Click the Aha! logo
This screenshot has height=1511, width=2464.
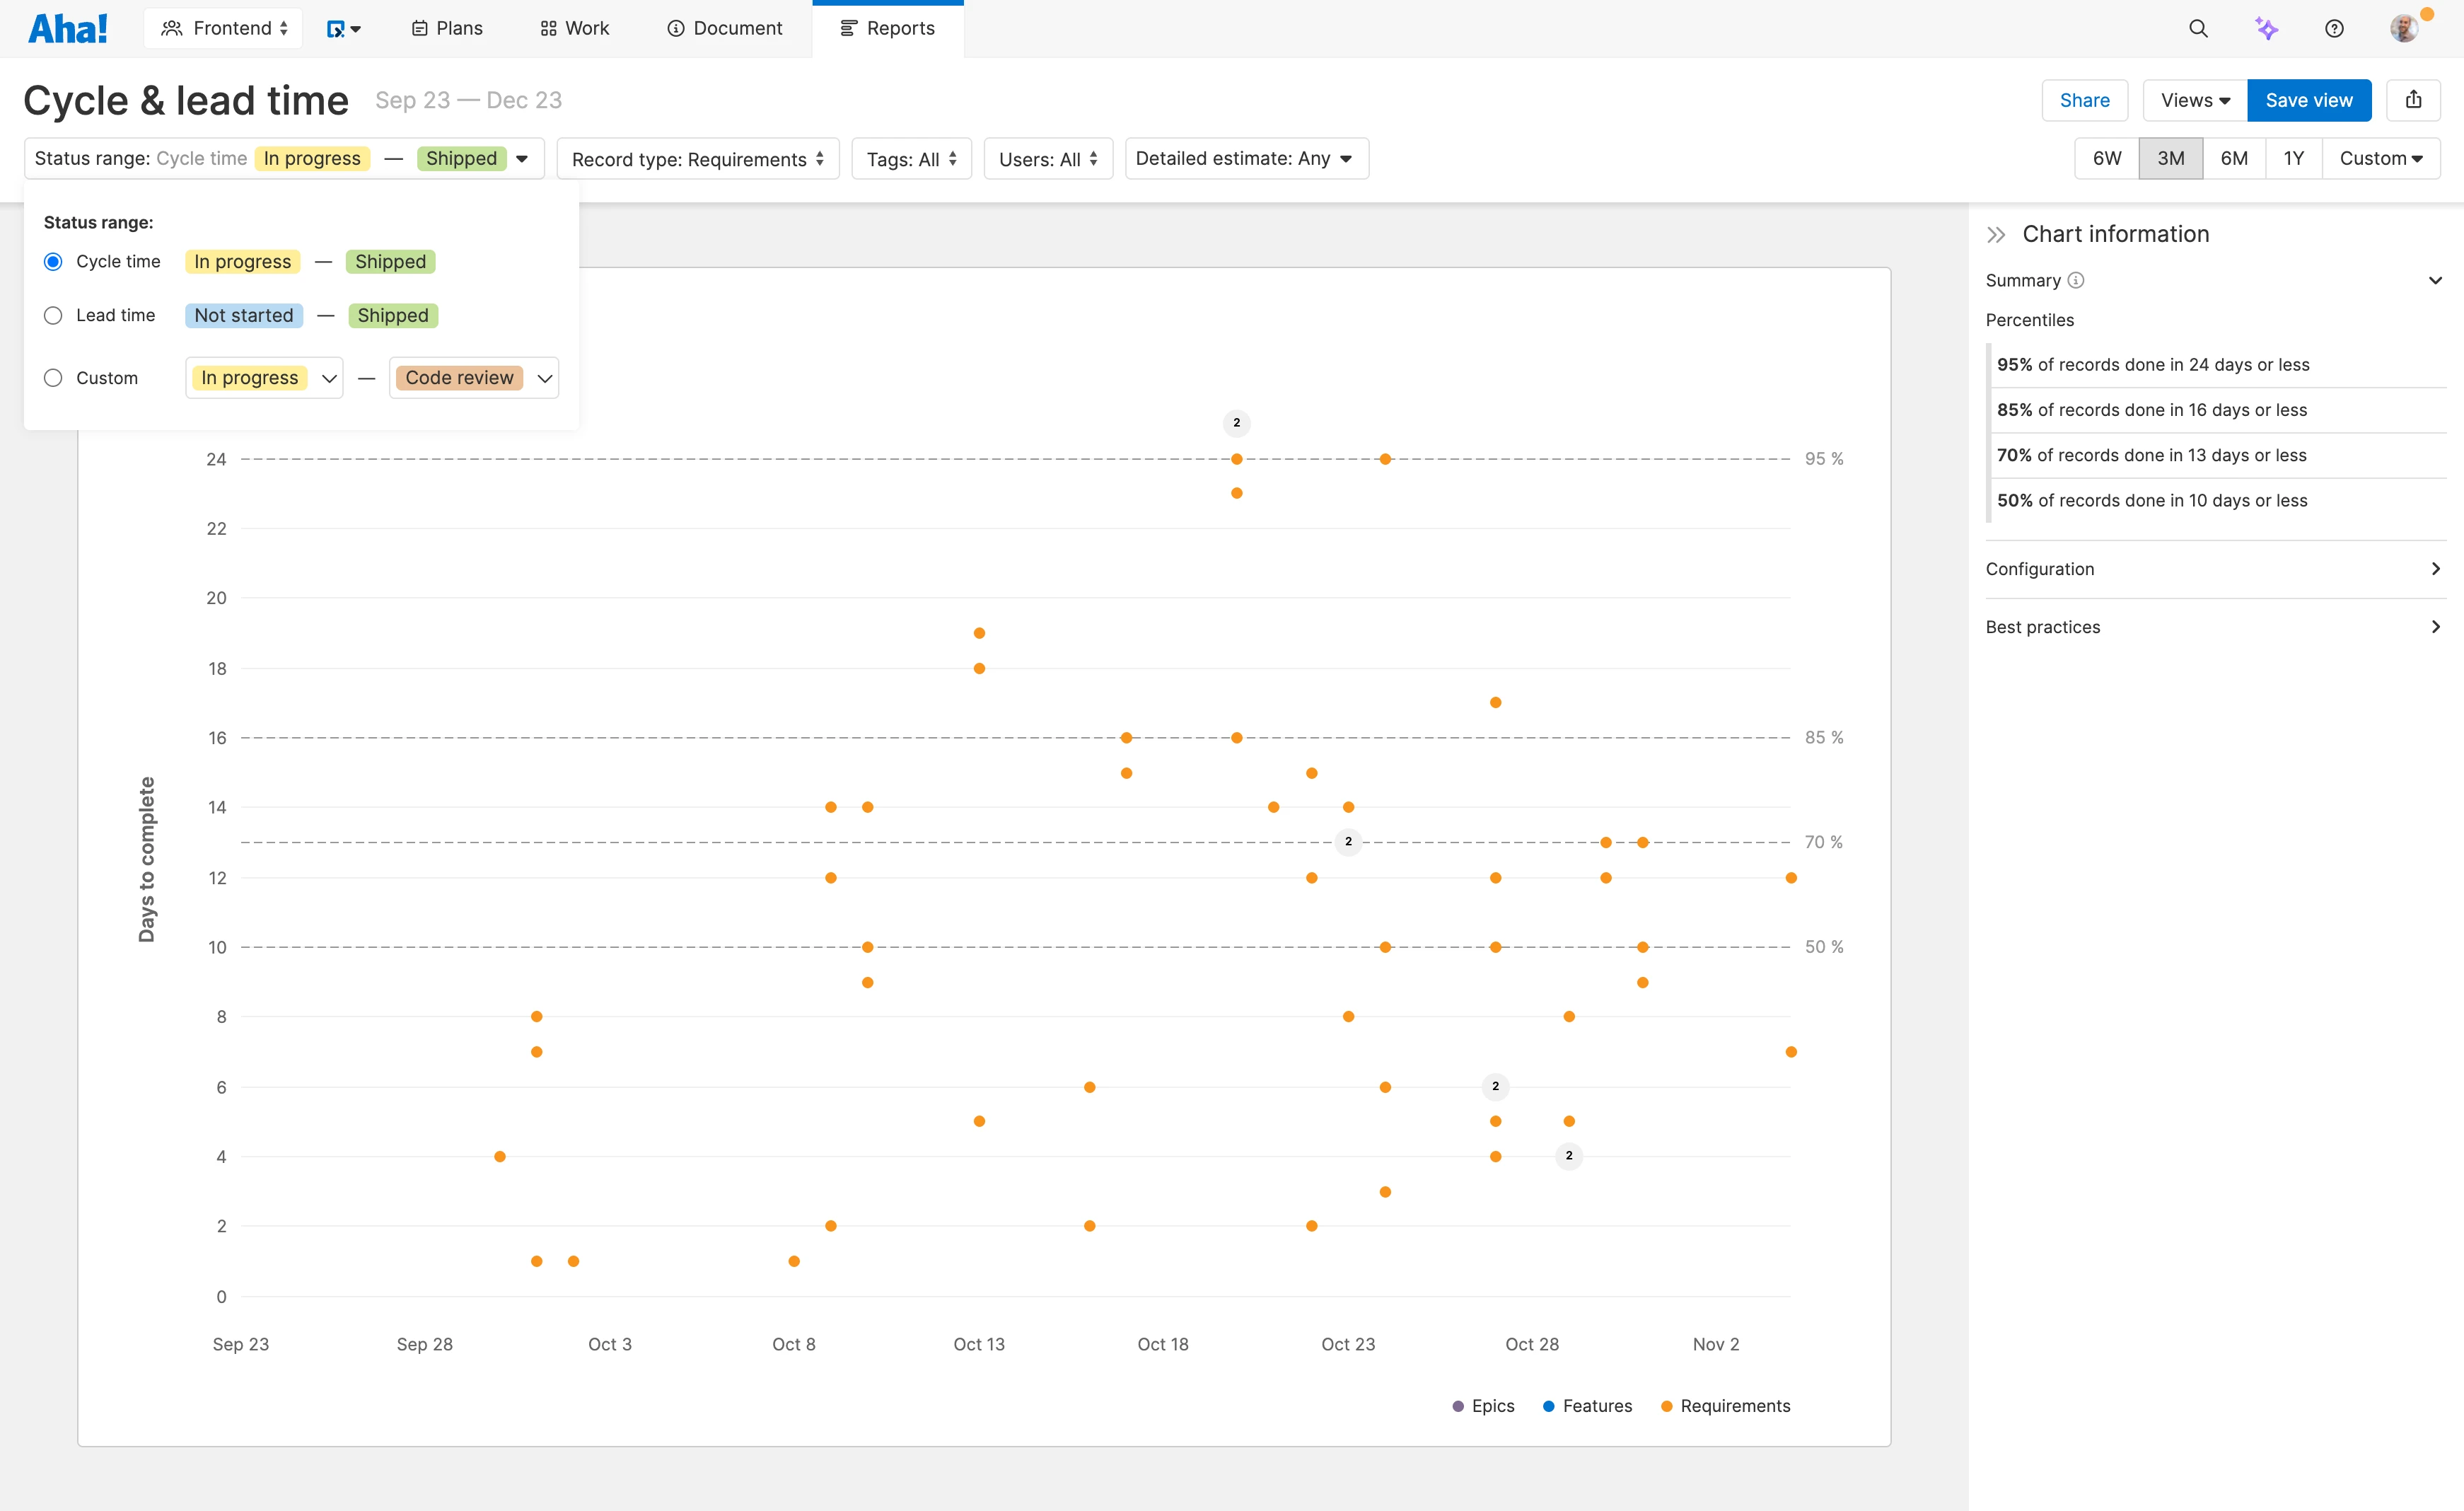tap(66, 27)
